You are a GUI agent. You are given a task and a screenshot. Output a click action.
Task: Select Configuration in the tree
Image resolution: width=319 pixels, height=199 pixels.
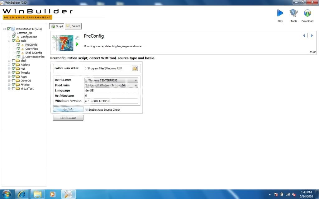(29, 37)
